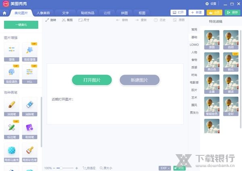This screenshot has width=242, height=171.
Task: Open the HSL adjustment tool
Action: coord(29,74)
